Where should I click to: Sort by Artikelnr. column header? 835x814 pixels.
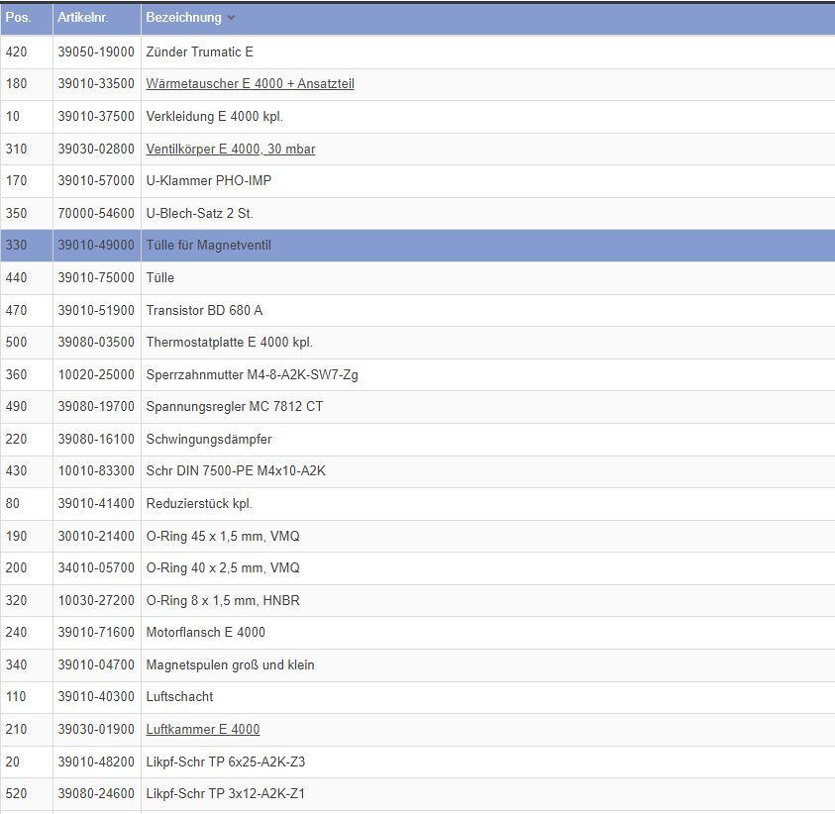click(x=83, y=18)
